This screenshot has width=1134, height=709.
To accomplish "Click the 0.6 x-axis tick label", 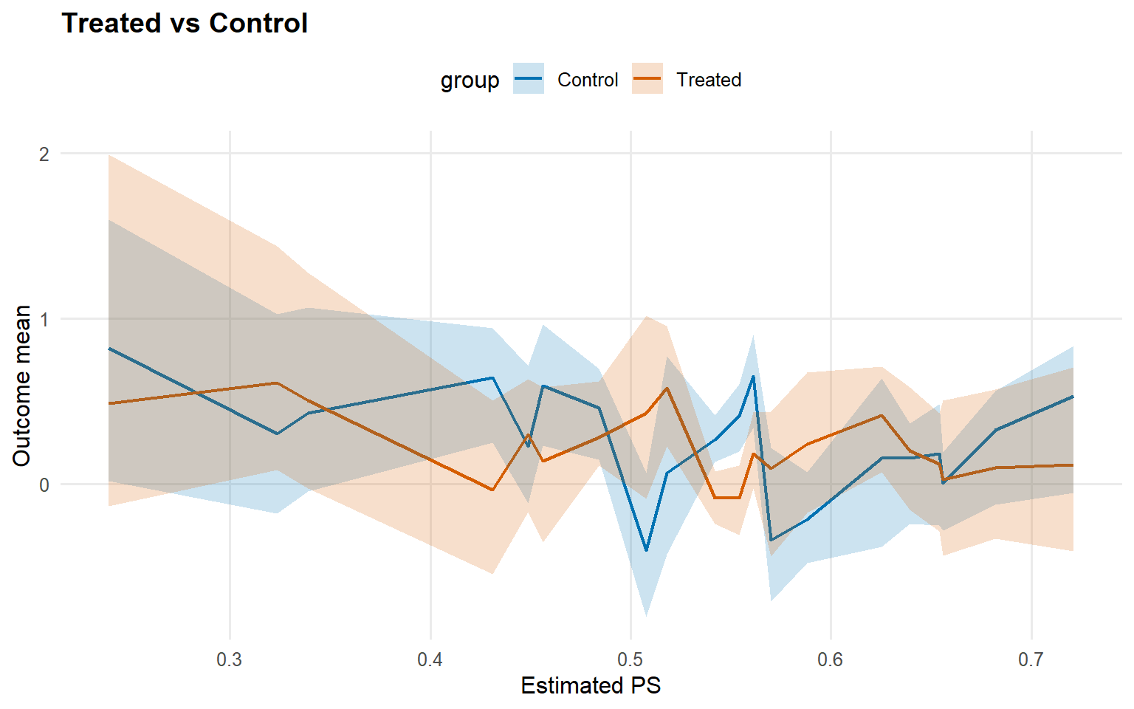I will 831,660.
